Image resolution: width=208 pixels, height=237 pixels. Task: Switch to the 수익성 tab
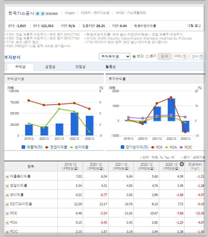point(20,67)
